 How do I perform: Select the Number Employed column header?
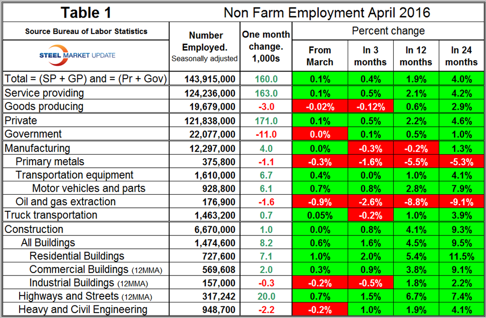206,46
